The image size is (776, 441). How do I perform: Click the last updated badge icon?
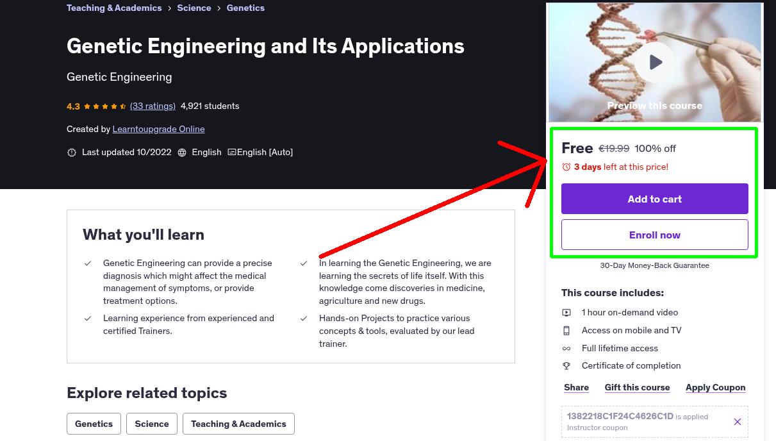tap(71, 153)
